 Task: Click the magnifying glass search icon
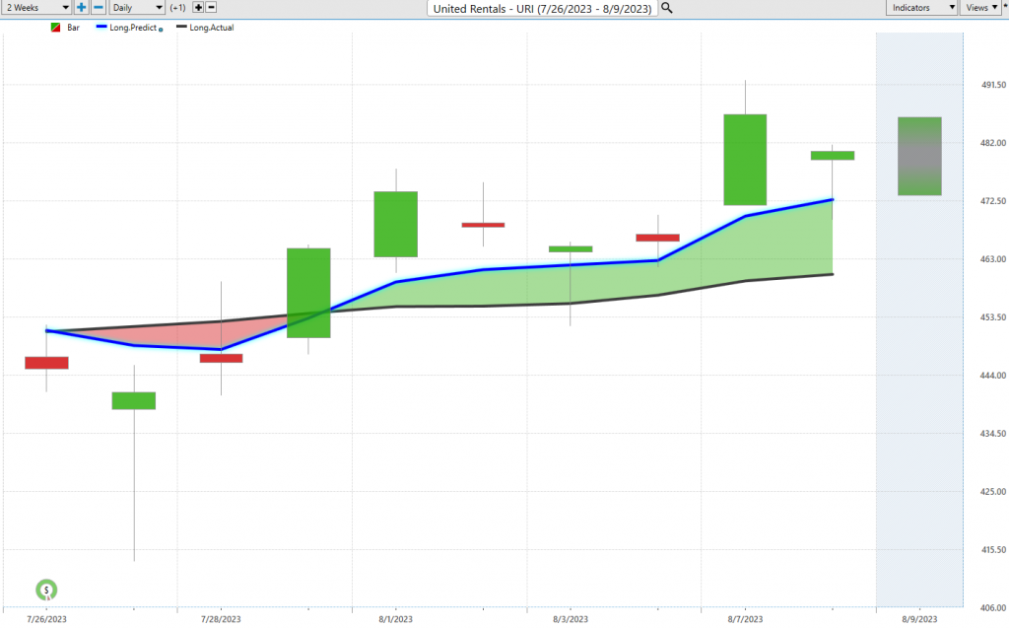click(x=667, y=8)
